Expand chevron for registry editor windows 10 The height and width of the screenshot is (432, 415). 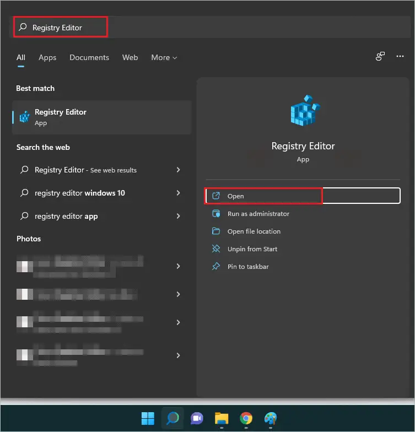(179, 193)
